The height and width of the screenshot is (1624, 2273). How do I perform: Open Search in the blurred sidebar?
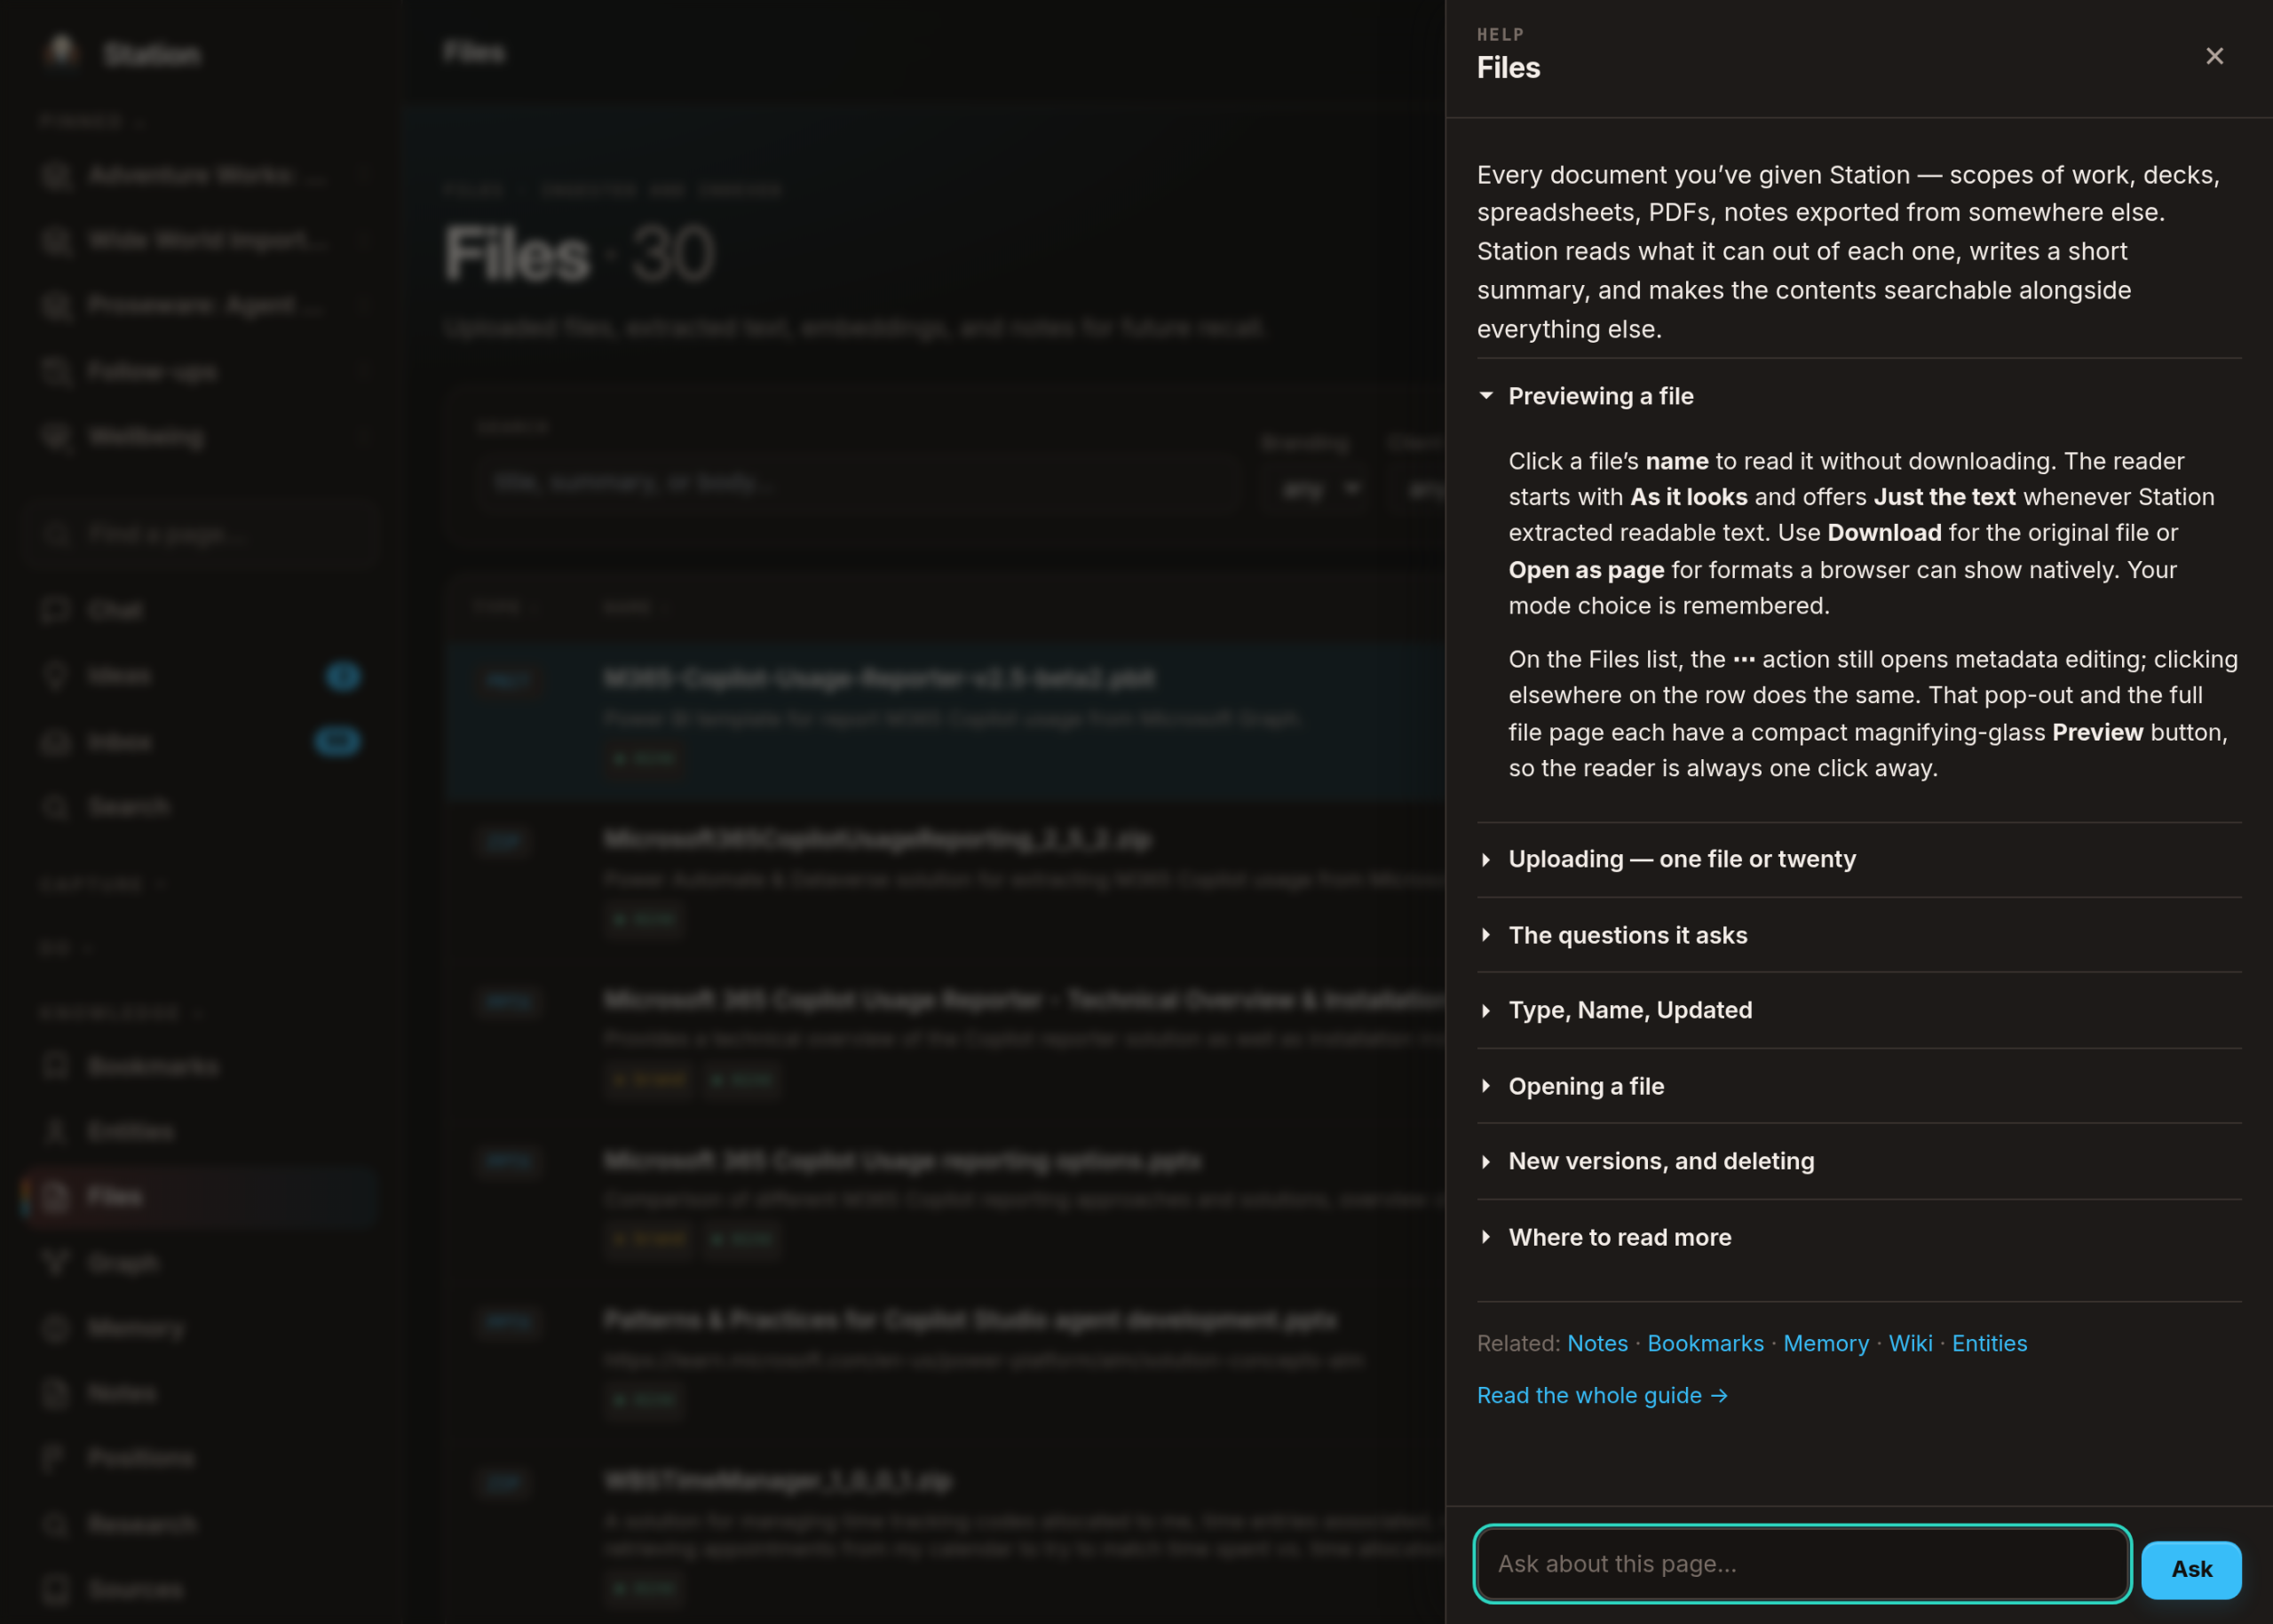[x=200, y=807]
